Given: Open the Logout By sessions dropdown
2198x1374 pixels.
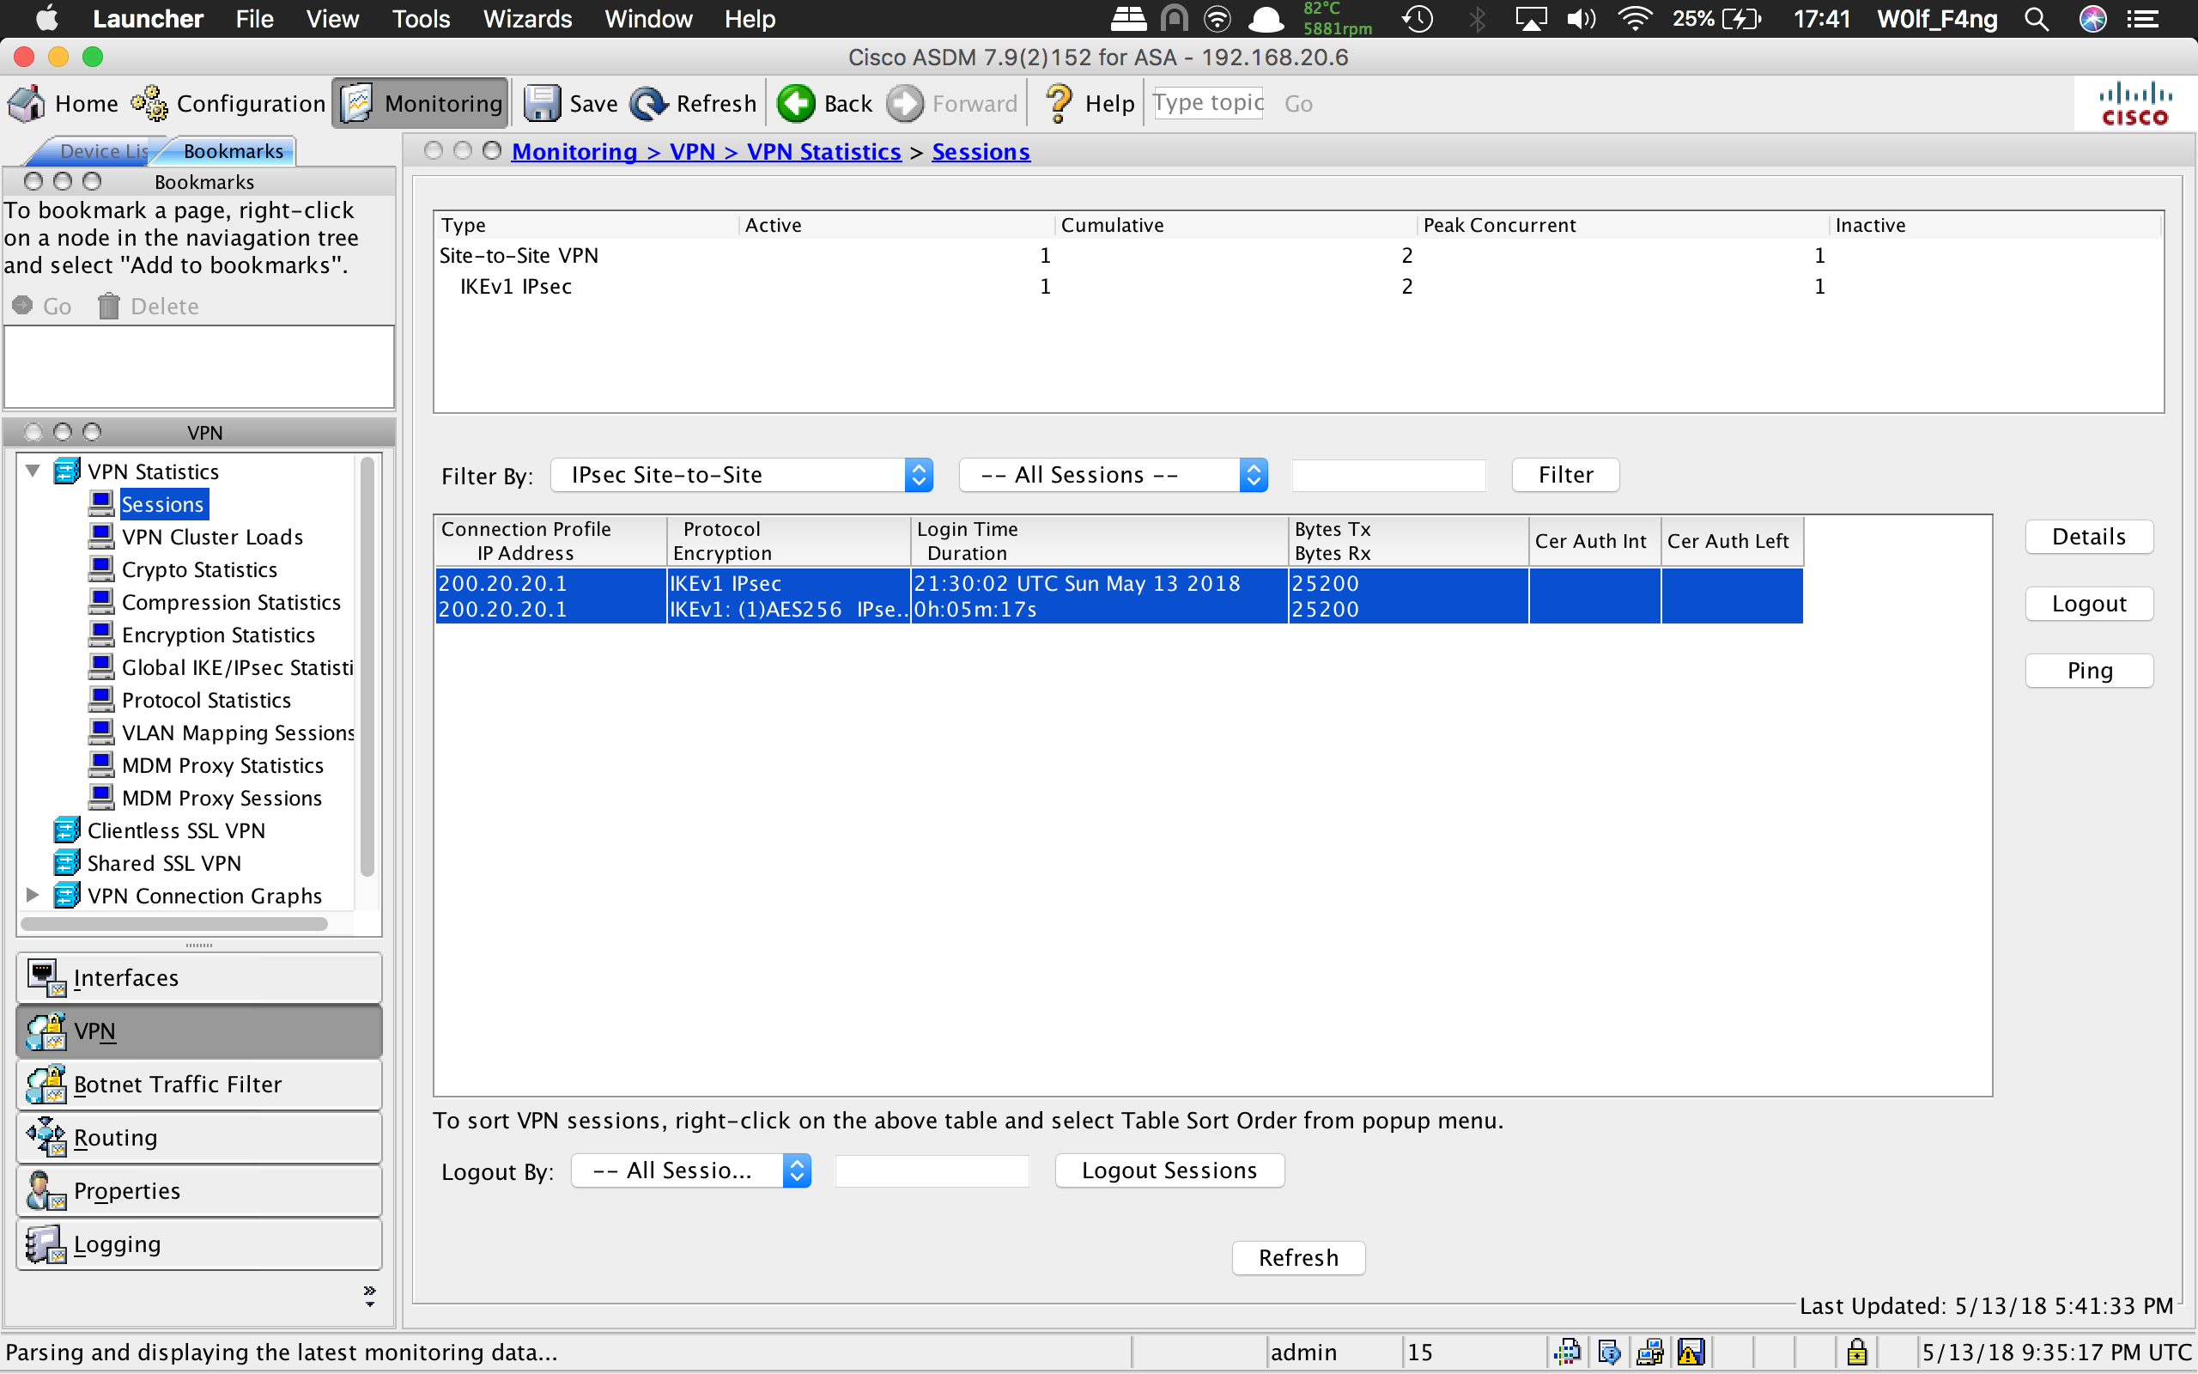Looking at the screenshot, I should tap(690, 1170).
